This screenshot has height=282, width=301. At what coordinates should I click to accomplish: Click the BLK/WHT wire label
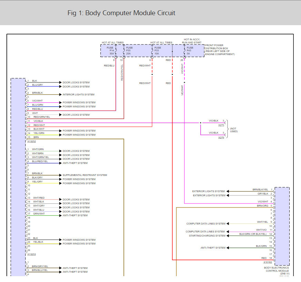[39, 129]
